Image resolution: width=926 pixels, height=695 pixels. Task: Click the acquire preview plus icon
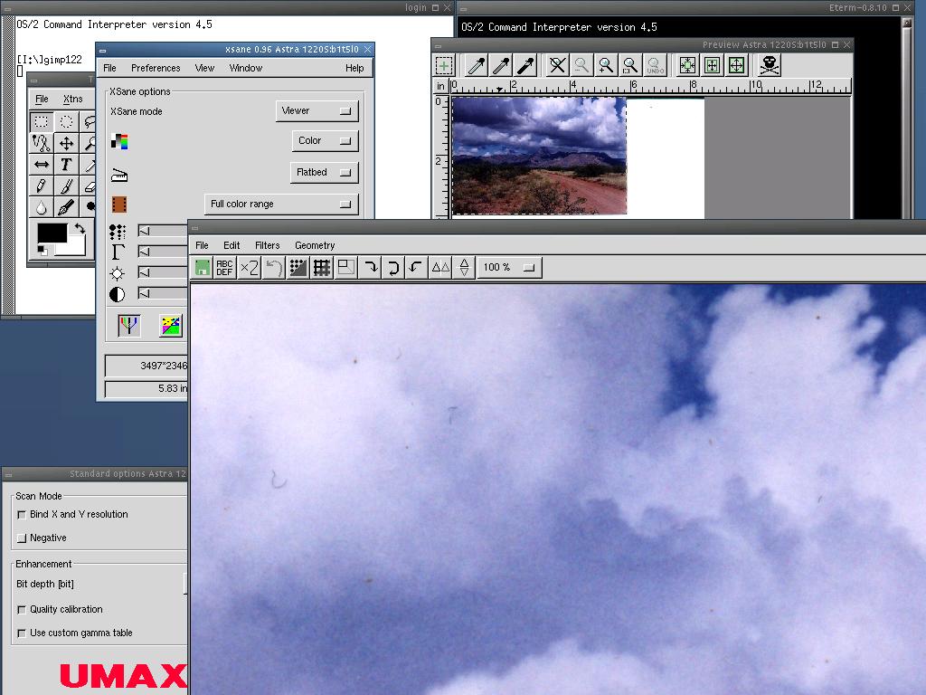(443, 65)
